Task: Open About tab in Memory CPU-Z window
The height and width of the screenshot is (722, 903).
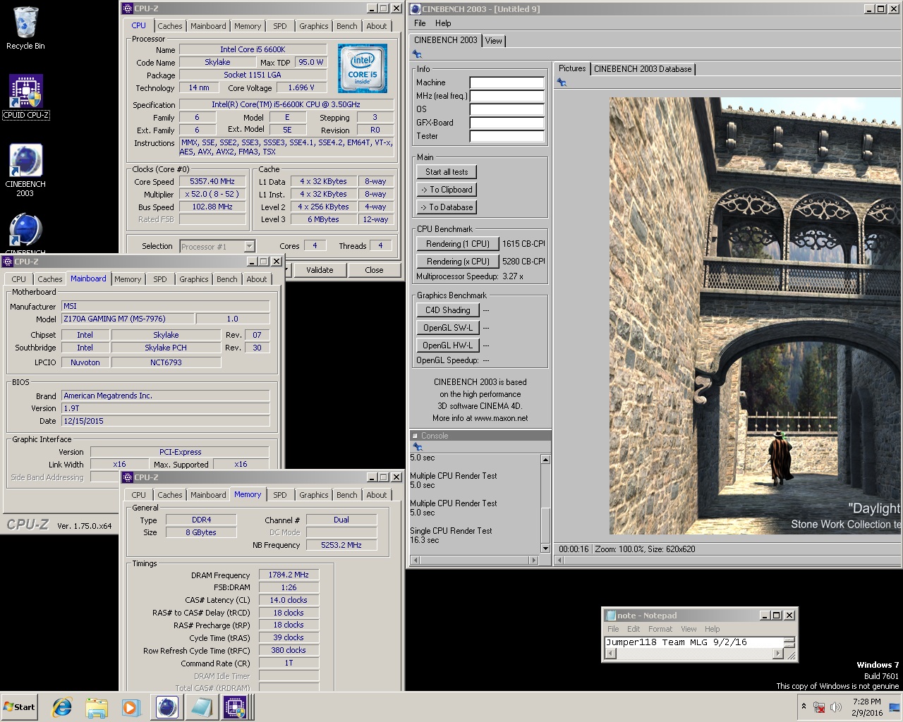Action: pos(376,495)
